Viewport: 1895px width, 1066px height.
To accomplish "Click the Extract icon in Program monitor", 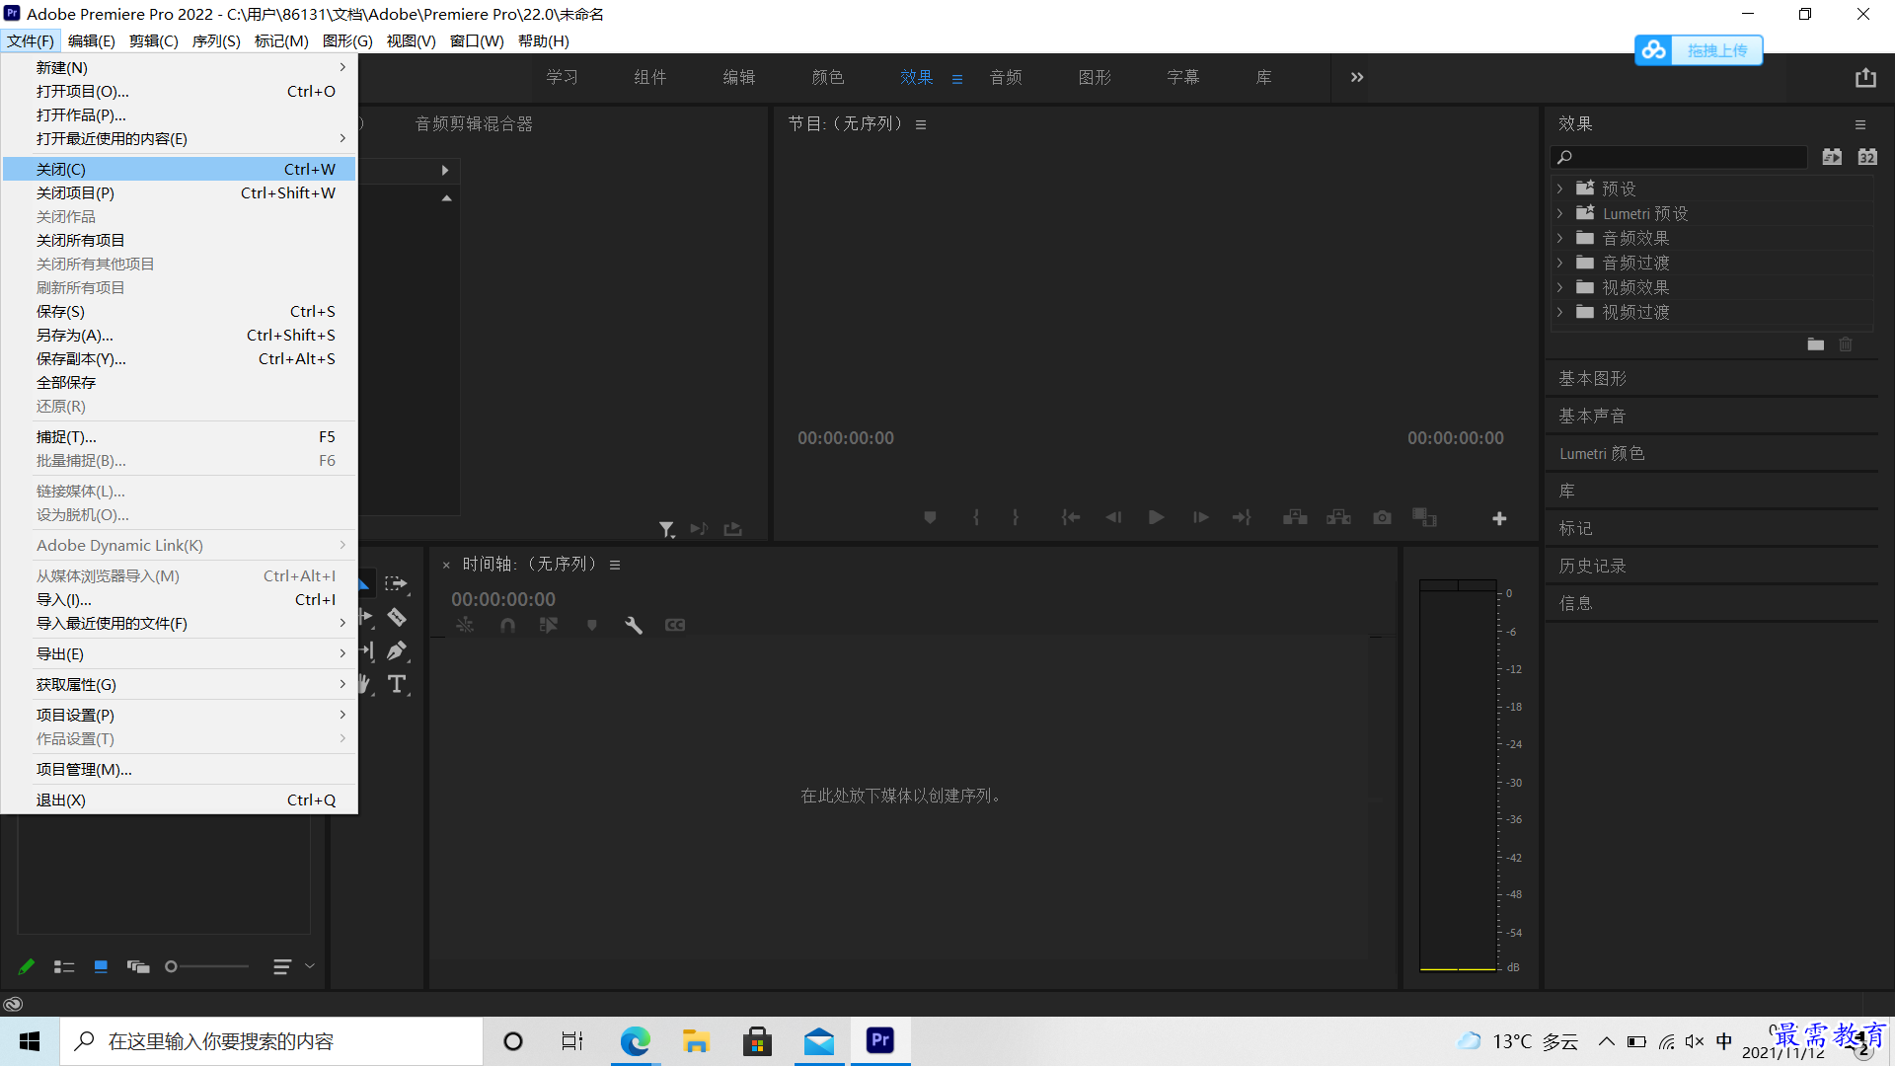I will click(1338, 517).
